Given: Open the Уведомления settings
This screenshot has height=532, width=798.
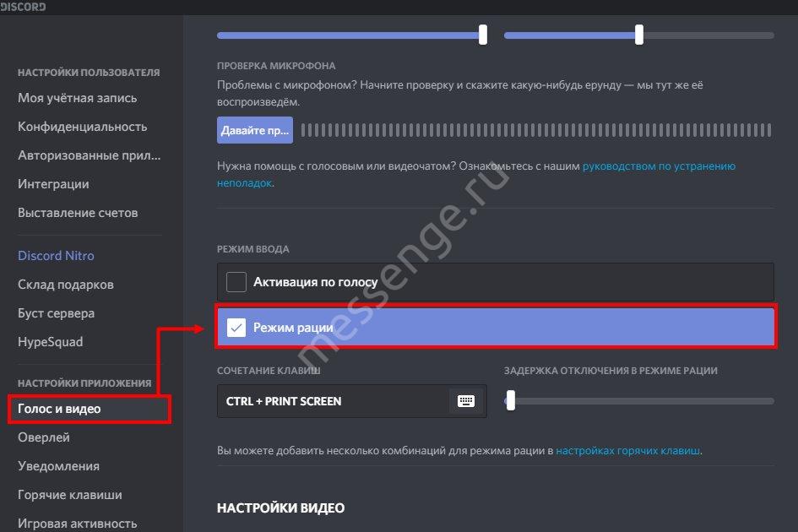Looking at the screenshot, I should (58, 466).
